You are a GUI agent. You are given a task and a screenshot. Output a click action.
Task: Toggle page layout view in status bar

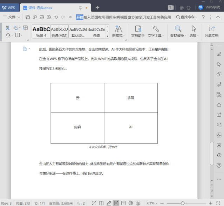116,203
